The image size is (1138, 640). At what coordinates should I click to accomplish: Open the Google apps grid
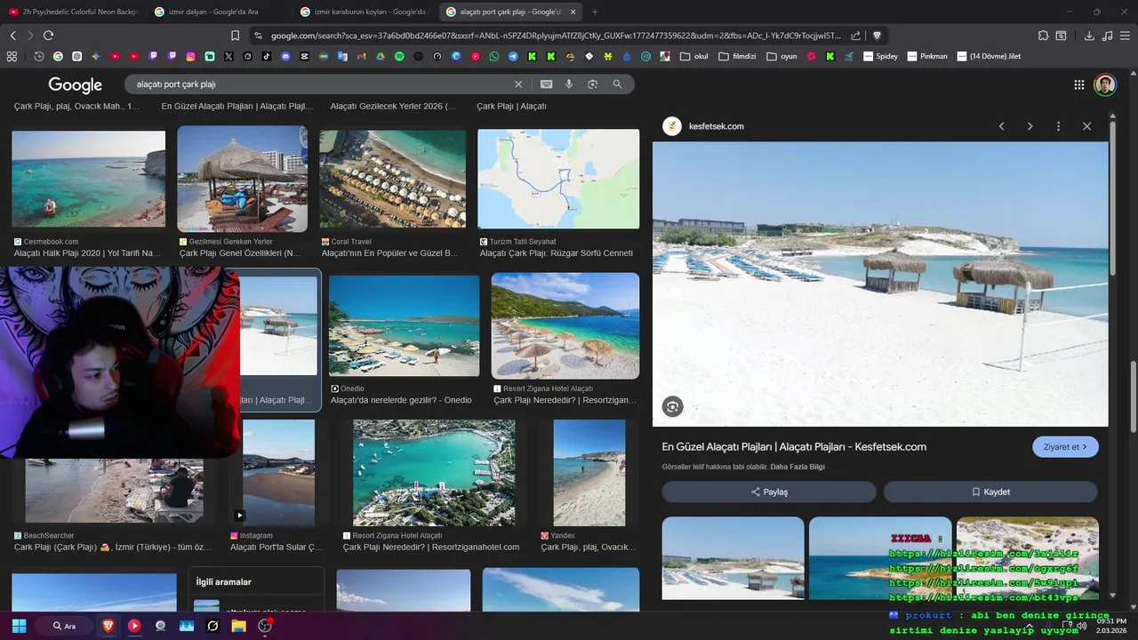coord(1078,84)
